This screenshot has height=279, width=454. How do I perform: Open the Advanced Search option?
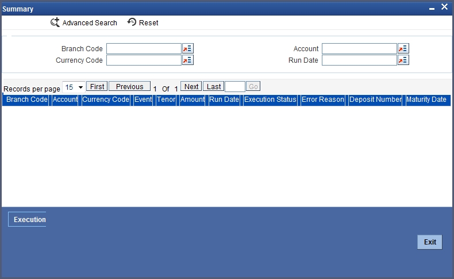point(84,22)
